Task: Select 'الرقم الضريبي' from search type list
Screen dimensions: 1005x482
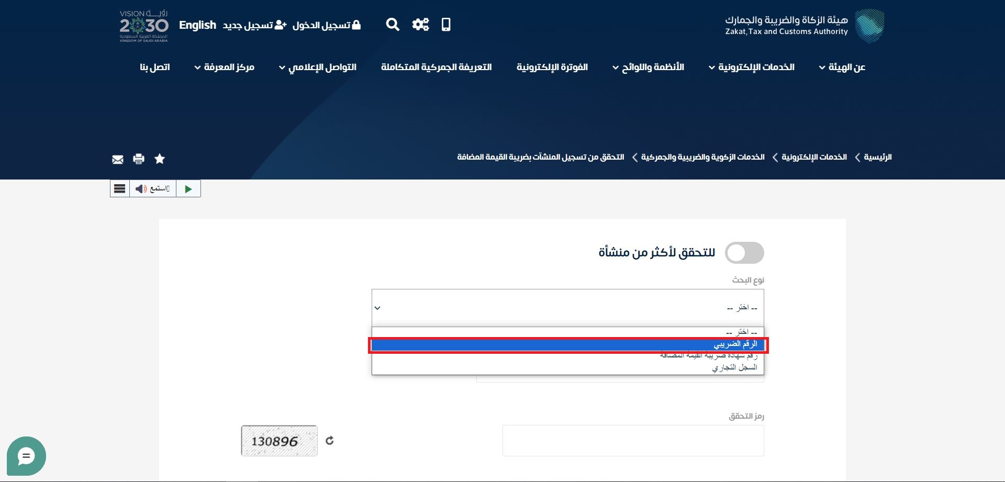Action: [x=569, y=344]
